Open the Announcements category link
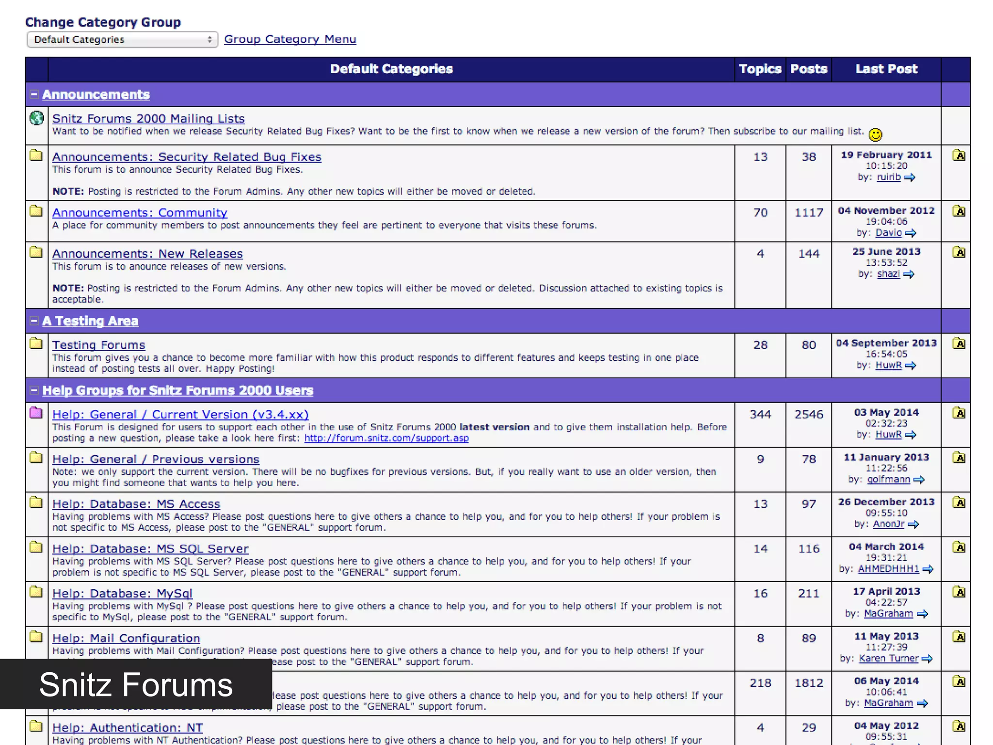Viewport: 993px width, 745px height. (96, 95)
